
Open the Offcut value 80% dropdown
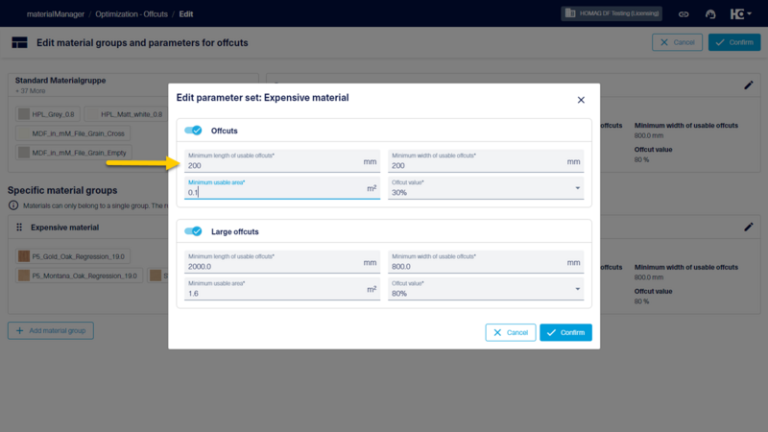point(486,289)
